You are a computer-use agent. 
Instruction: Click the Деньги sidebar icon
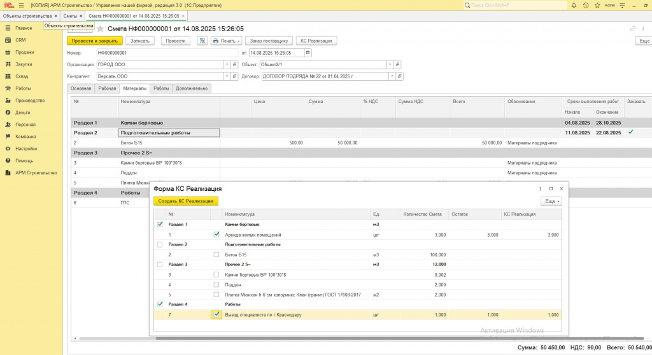point(8,113)
